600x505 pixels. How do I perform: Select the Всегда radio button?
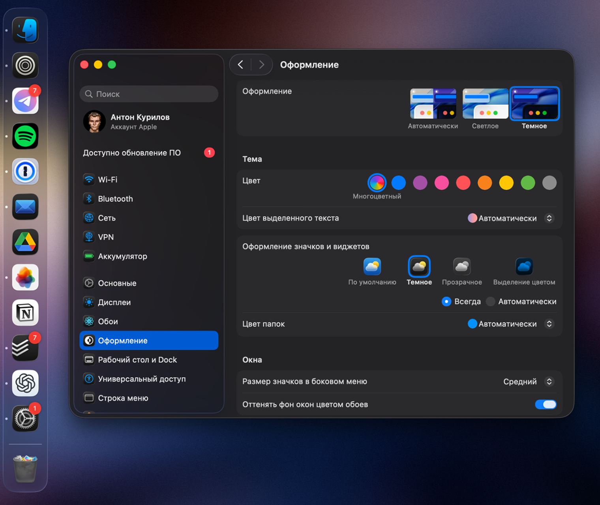tap(446, 302)
